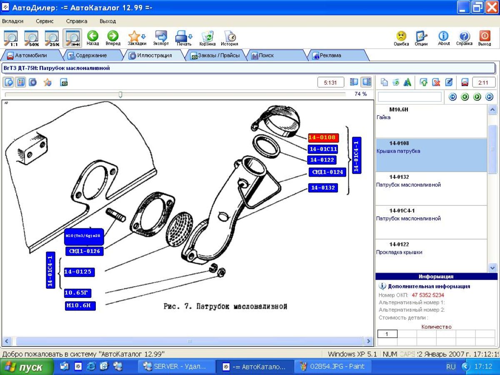Image resolution: width=500 pixels, height=375 pixels.
Task: Click the Ошибка sad-face icon
Action: coord(401,37)
